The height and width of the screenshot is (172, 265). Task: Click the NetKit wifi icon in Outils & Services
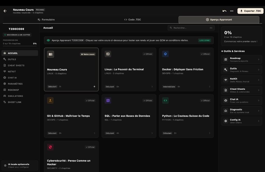click(226, 80)
